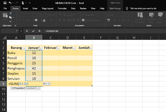Click the Select All corner triangle
Image resolution: width=166 pixels, height=112 pixels.
pyautogui.click(x=4, y=37)
